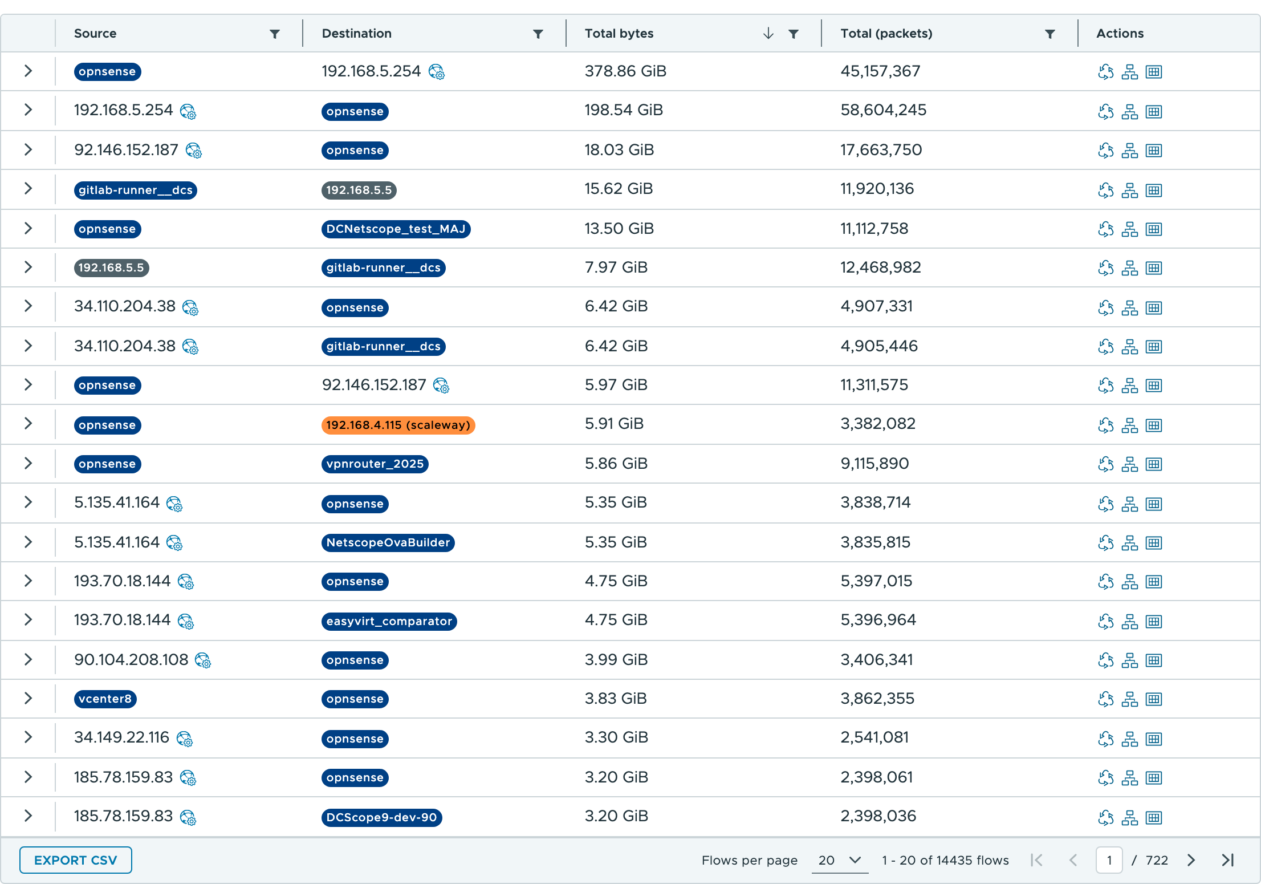The image size is (1261, 884).
Task: Click table action icon in easyvirt_comparator row
Action: (1154, 622)
